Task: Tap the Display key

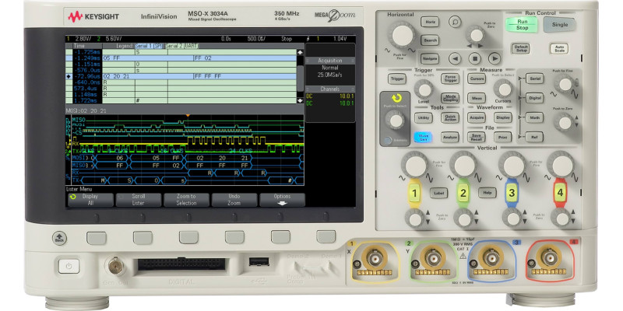Action: coord(503,118)
